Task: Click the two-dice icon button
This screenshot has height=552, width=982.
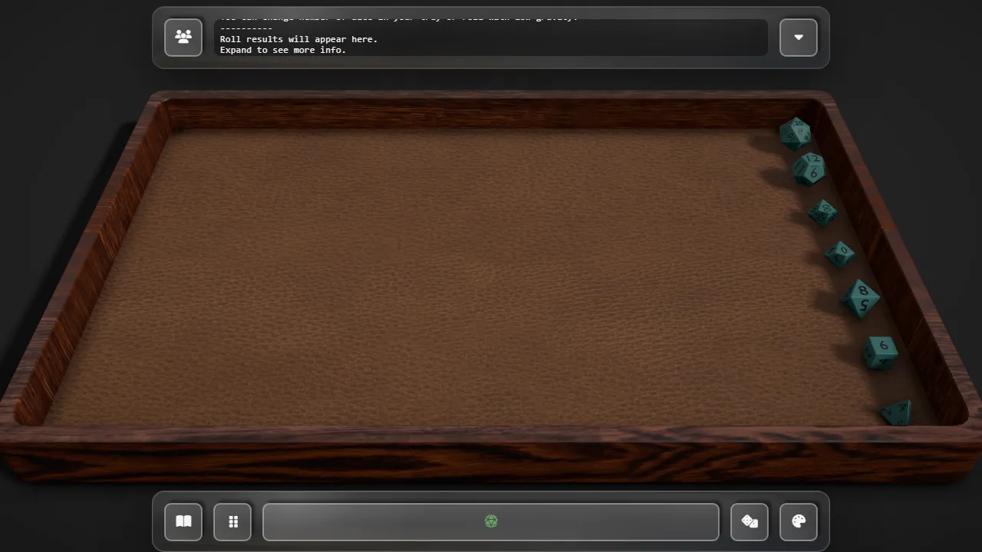Action: [750, 522]
